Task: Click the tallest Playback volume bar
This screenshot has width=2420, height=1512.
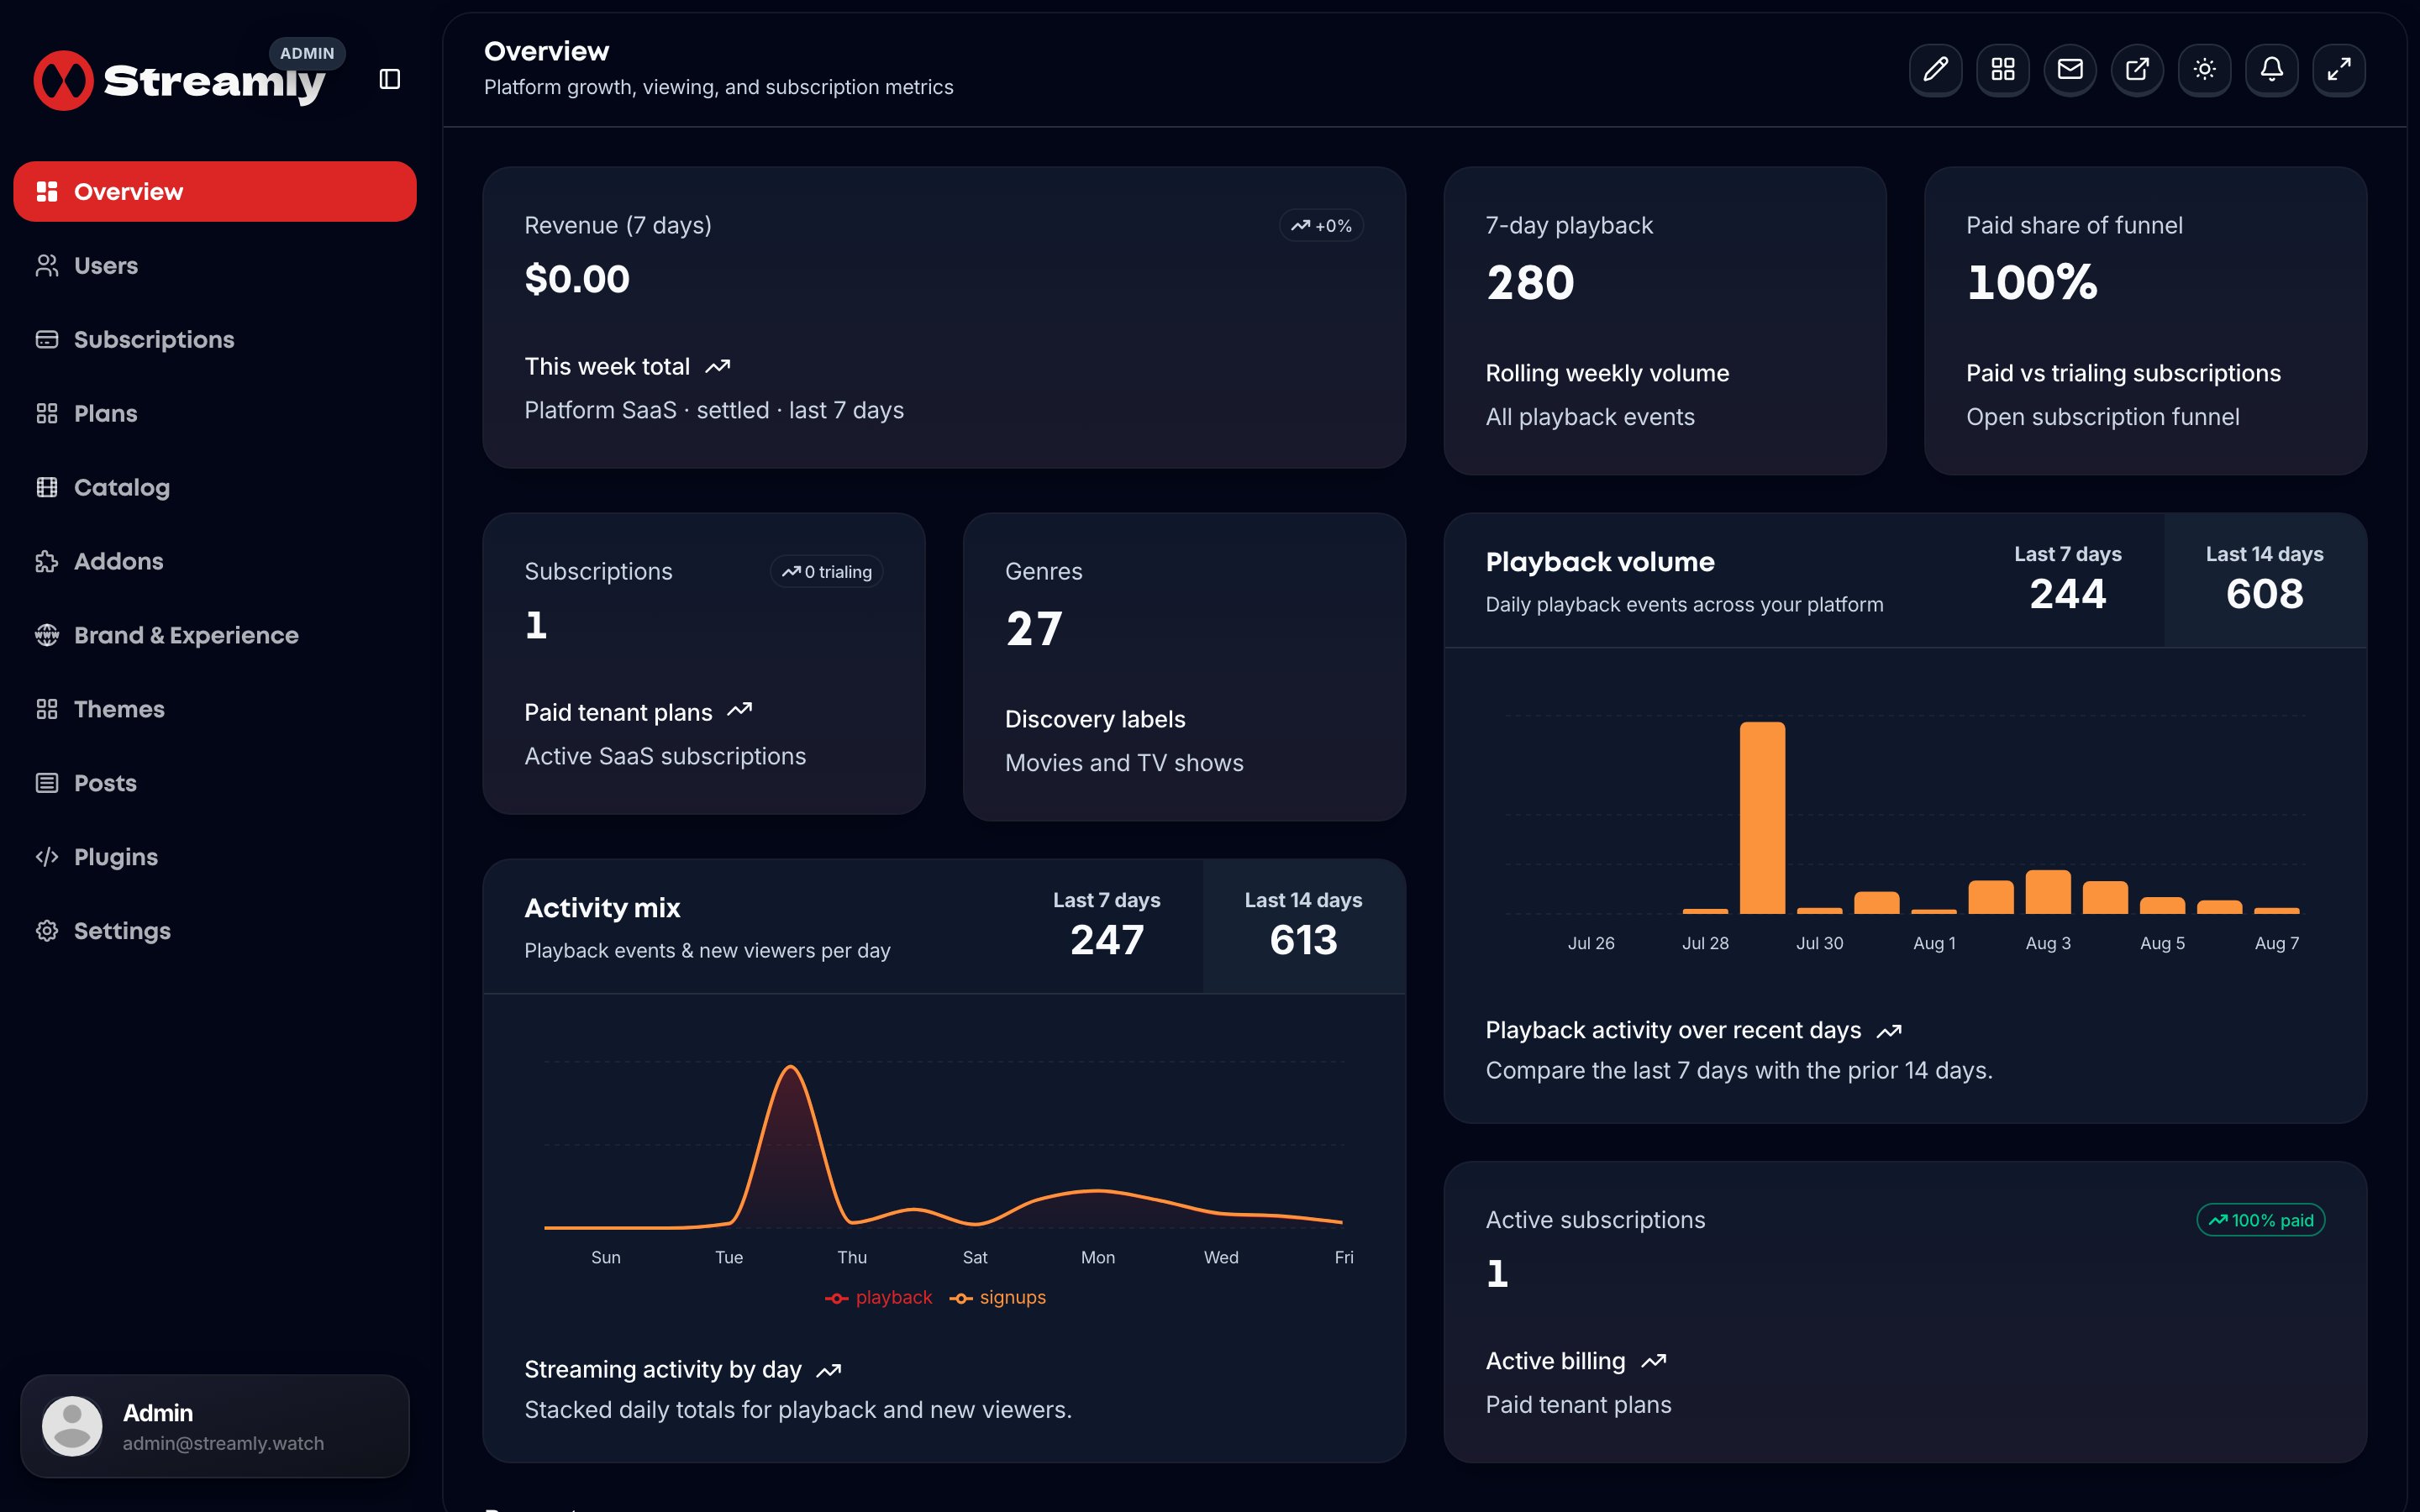Action: pos(1762,817)
